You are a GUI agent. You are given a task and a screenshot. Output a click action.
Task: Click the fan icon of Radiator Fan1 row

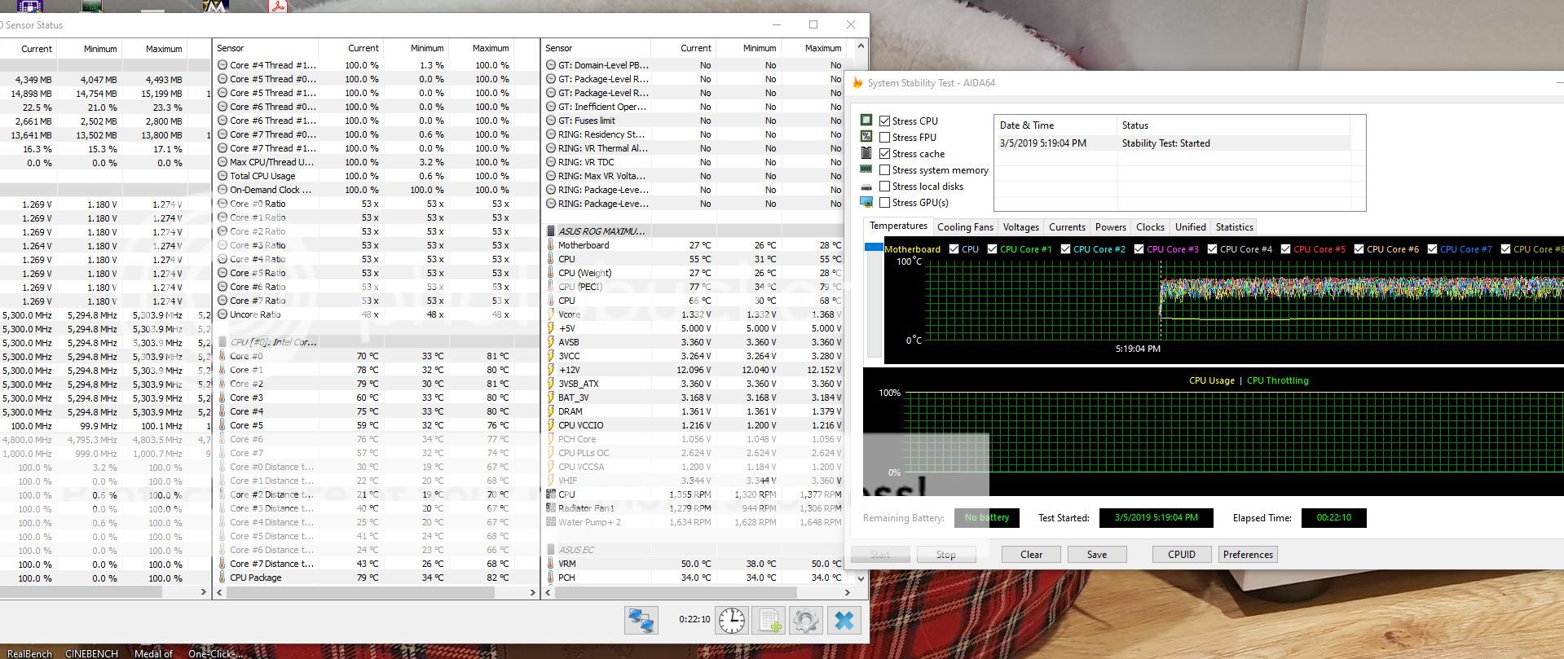[x=551, y=508]
